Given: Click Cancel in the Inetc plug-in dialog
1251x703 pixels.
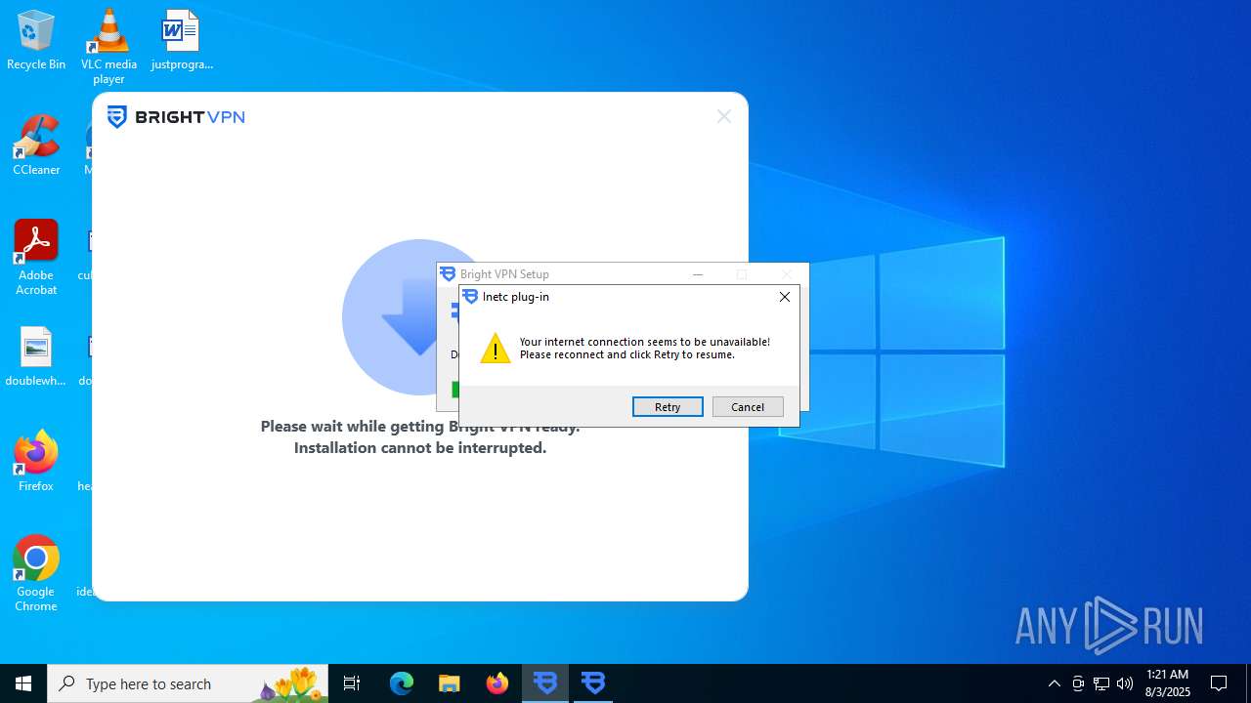Looking at the screenshot, I should [x=748, y=407].
